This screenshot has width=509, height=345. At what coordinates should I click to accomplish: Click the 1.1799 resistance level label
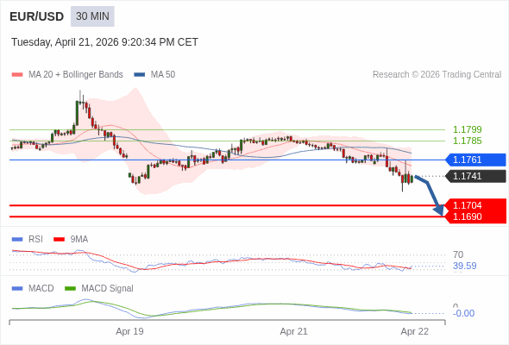click(x=467, y=129)
